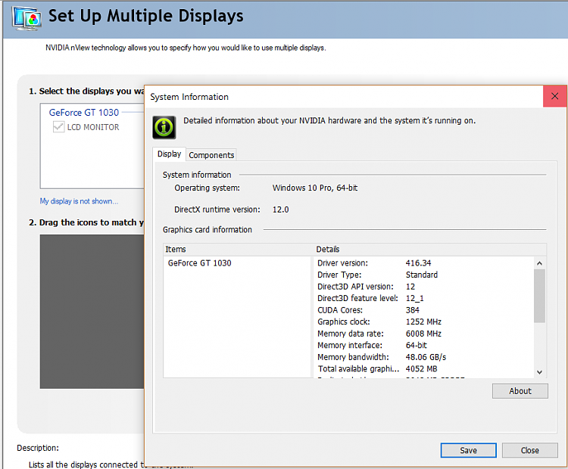Click the CUDA Cores value 384
The height and width of the screenshot is (469, 568).
(413, 310)
